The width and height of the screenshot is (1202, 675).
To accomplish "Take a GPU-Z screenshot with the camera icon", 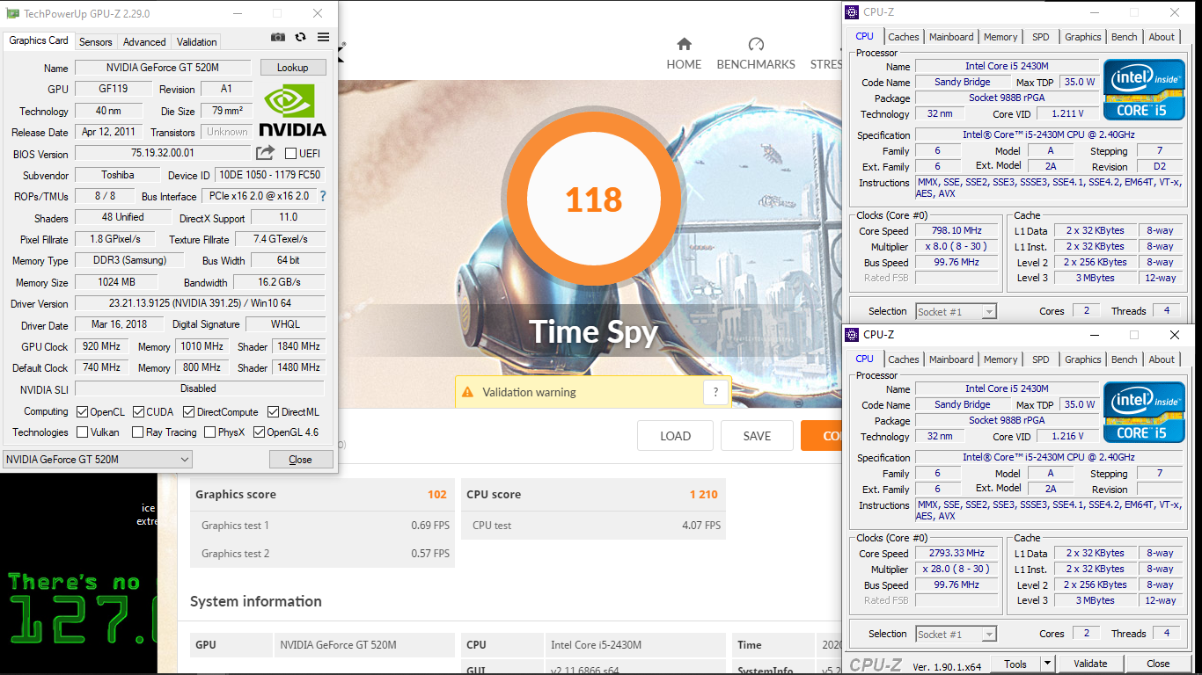I will 278,37.
